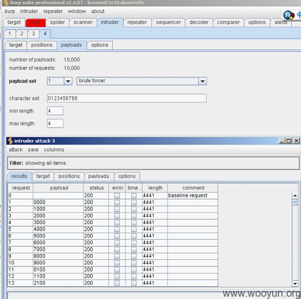Switch to the red proxy tab
The image size is (301, 299).
pyautogui.click(x=36, y=22)
